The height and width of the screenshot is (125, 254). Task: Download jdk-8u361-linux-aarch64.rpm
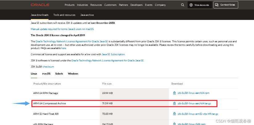click(x=193, y=93)
